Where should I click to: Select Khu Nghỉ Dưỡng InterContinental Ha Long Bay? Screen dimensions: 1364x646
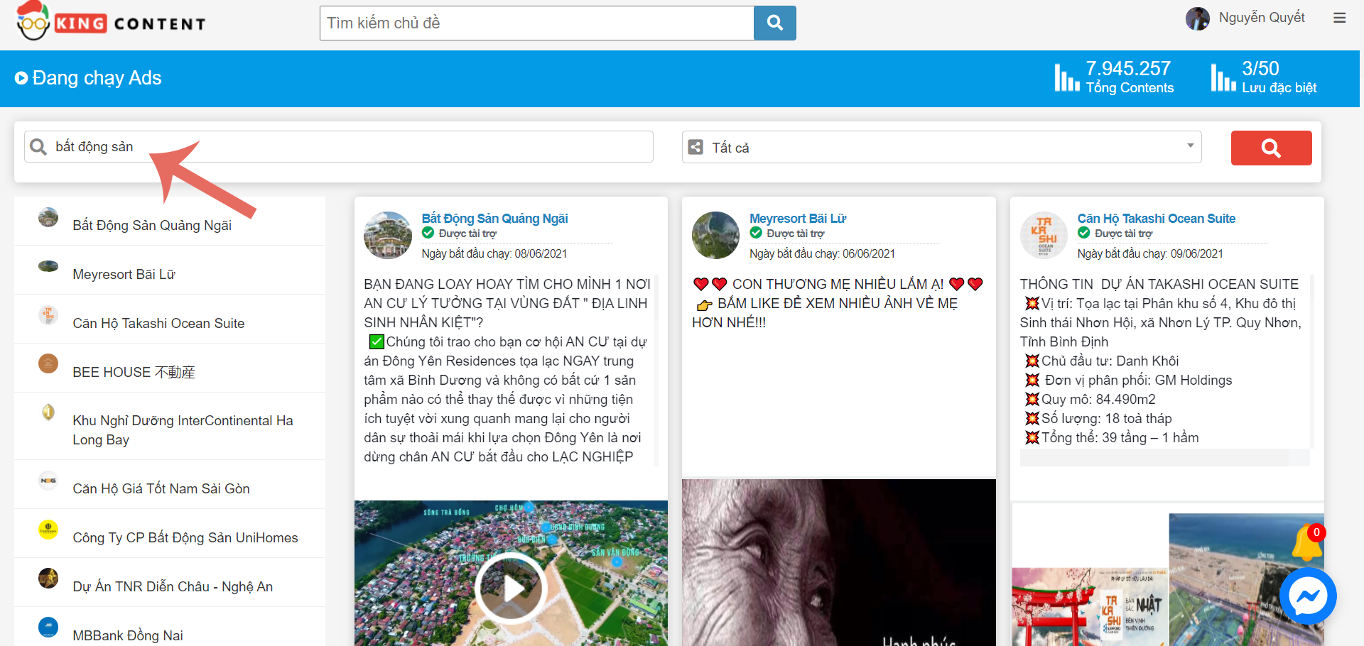pos(170,426)
